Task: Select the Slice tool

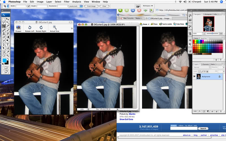Action: point(8,26)
